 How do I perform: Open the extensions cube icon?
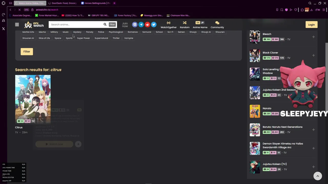(x=302, y=10)
